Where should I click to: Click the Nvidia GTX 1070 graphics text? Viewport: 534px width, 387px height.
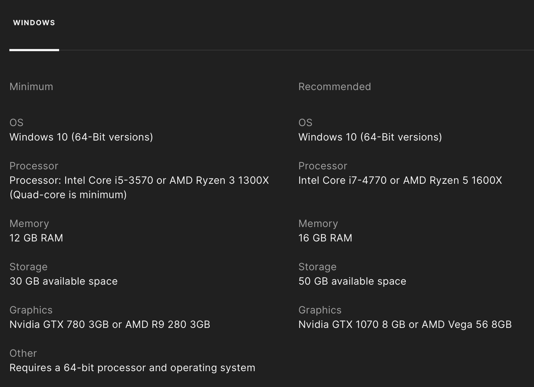(x=405, y=324)
